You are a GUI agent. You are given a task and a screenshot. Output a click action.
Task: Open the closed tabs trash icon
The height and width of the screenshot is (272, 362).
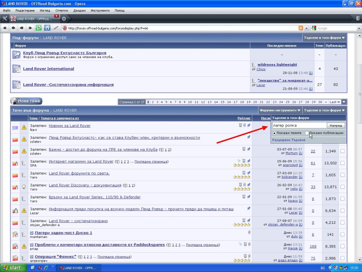tap(358, 18)
